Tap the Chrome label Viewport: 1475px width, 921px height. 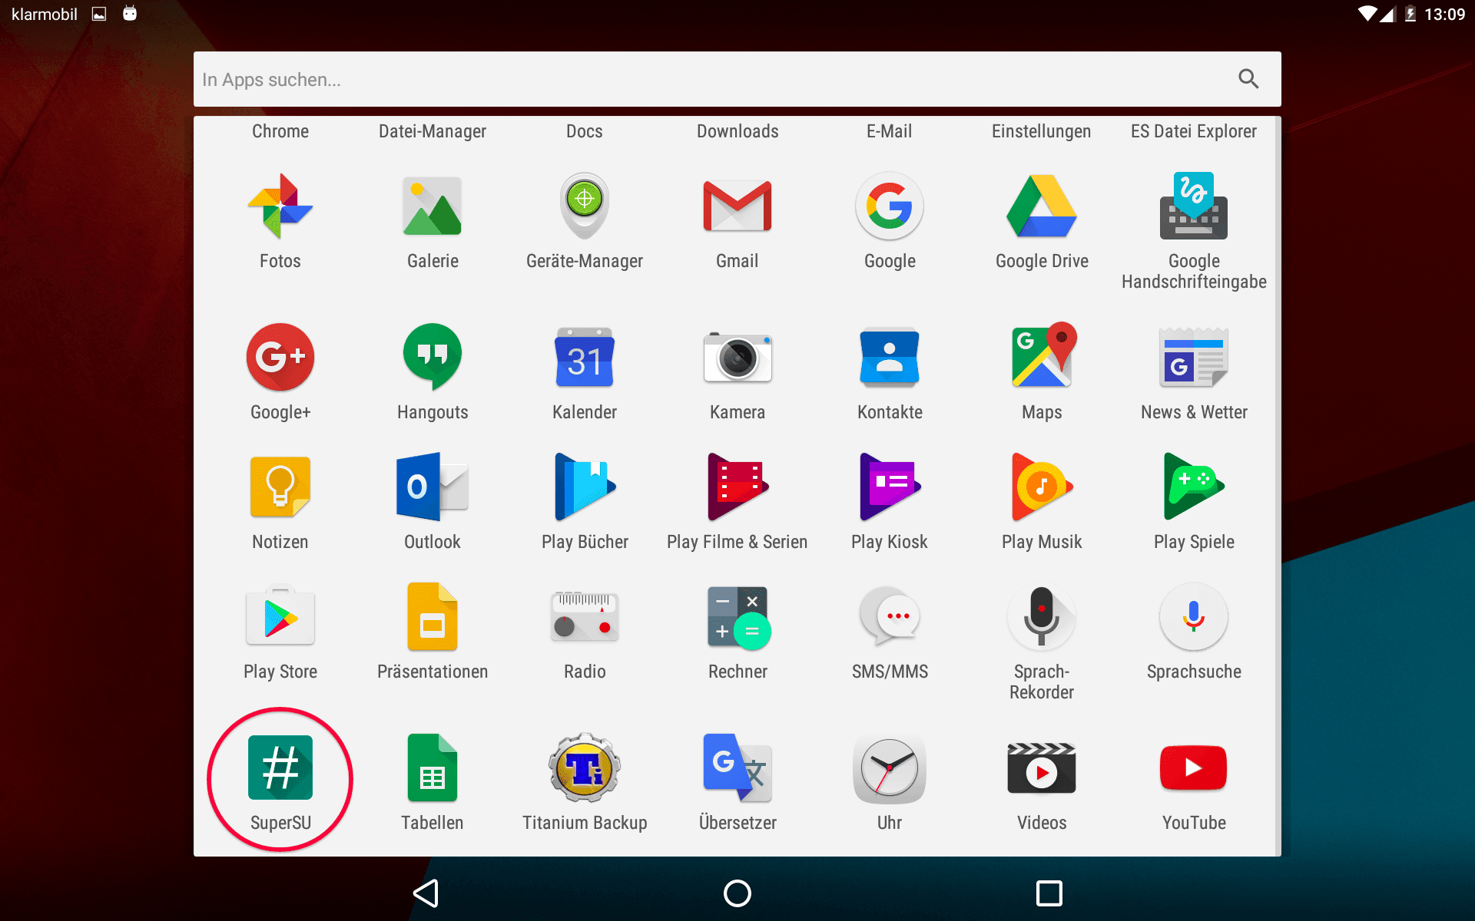click(x=280, y=131)
